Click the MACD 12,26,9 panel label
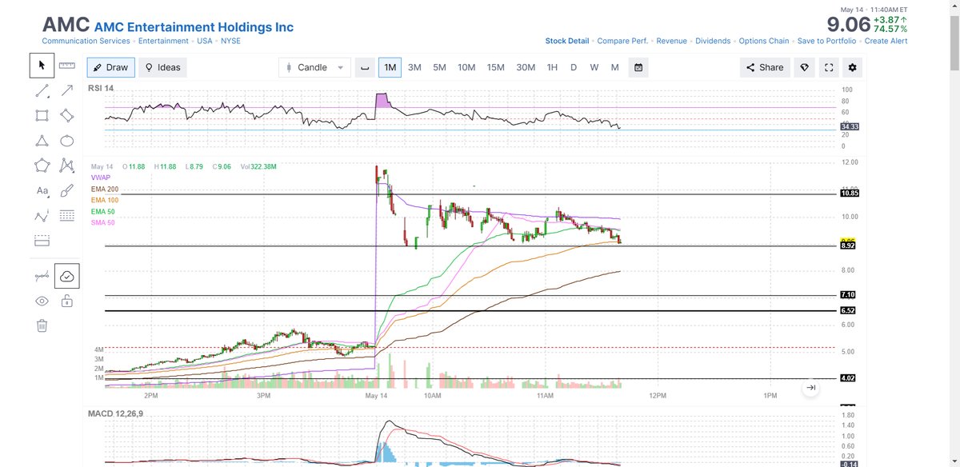Viewport: 960px width, 467px height. click(x=115, y=413)
